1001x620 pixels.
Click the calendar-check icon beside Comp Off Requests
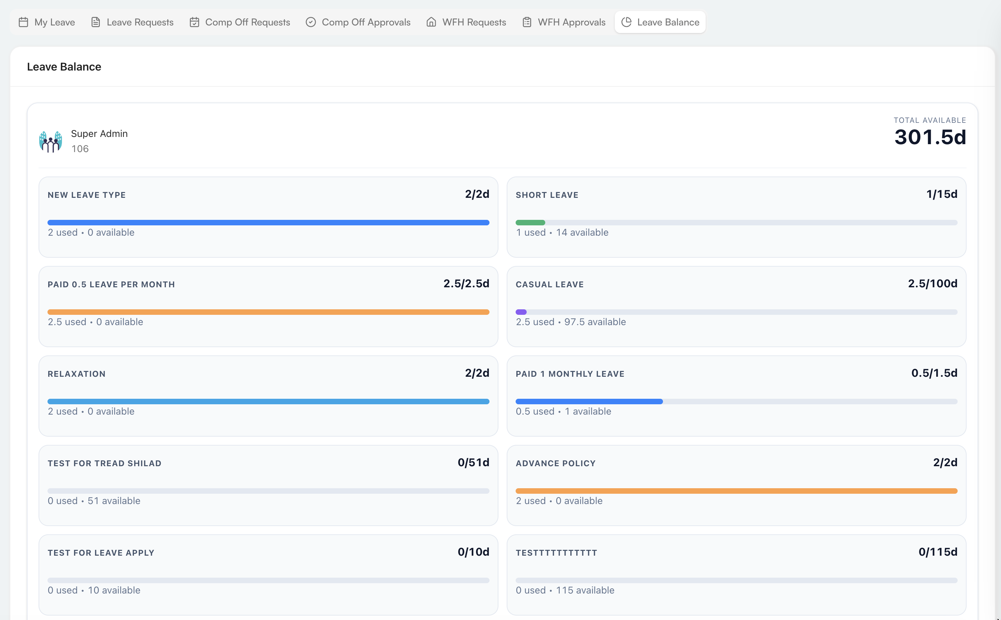(194, 22)
